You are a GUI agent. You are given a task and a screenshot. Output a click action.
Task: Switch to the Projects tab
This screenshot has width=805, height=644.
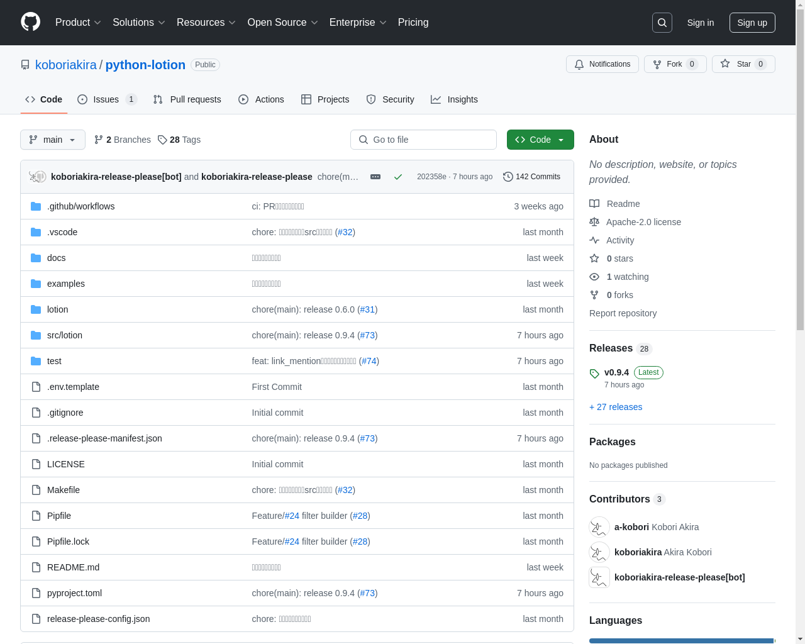[325, 99]
